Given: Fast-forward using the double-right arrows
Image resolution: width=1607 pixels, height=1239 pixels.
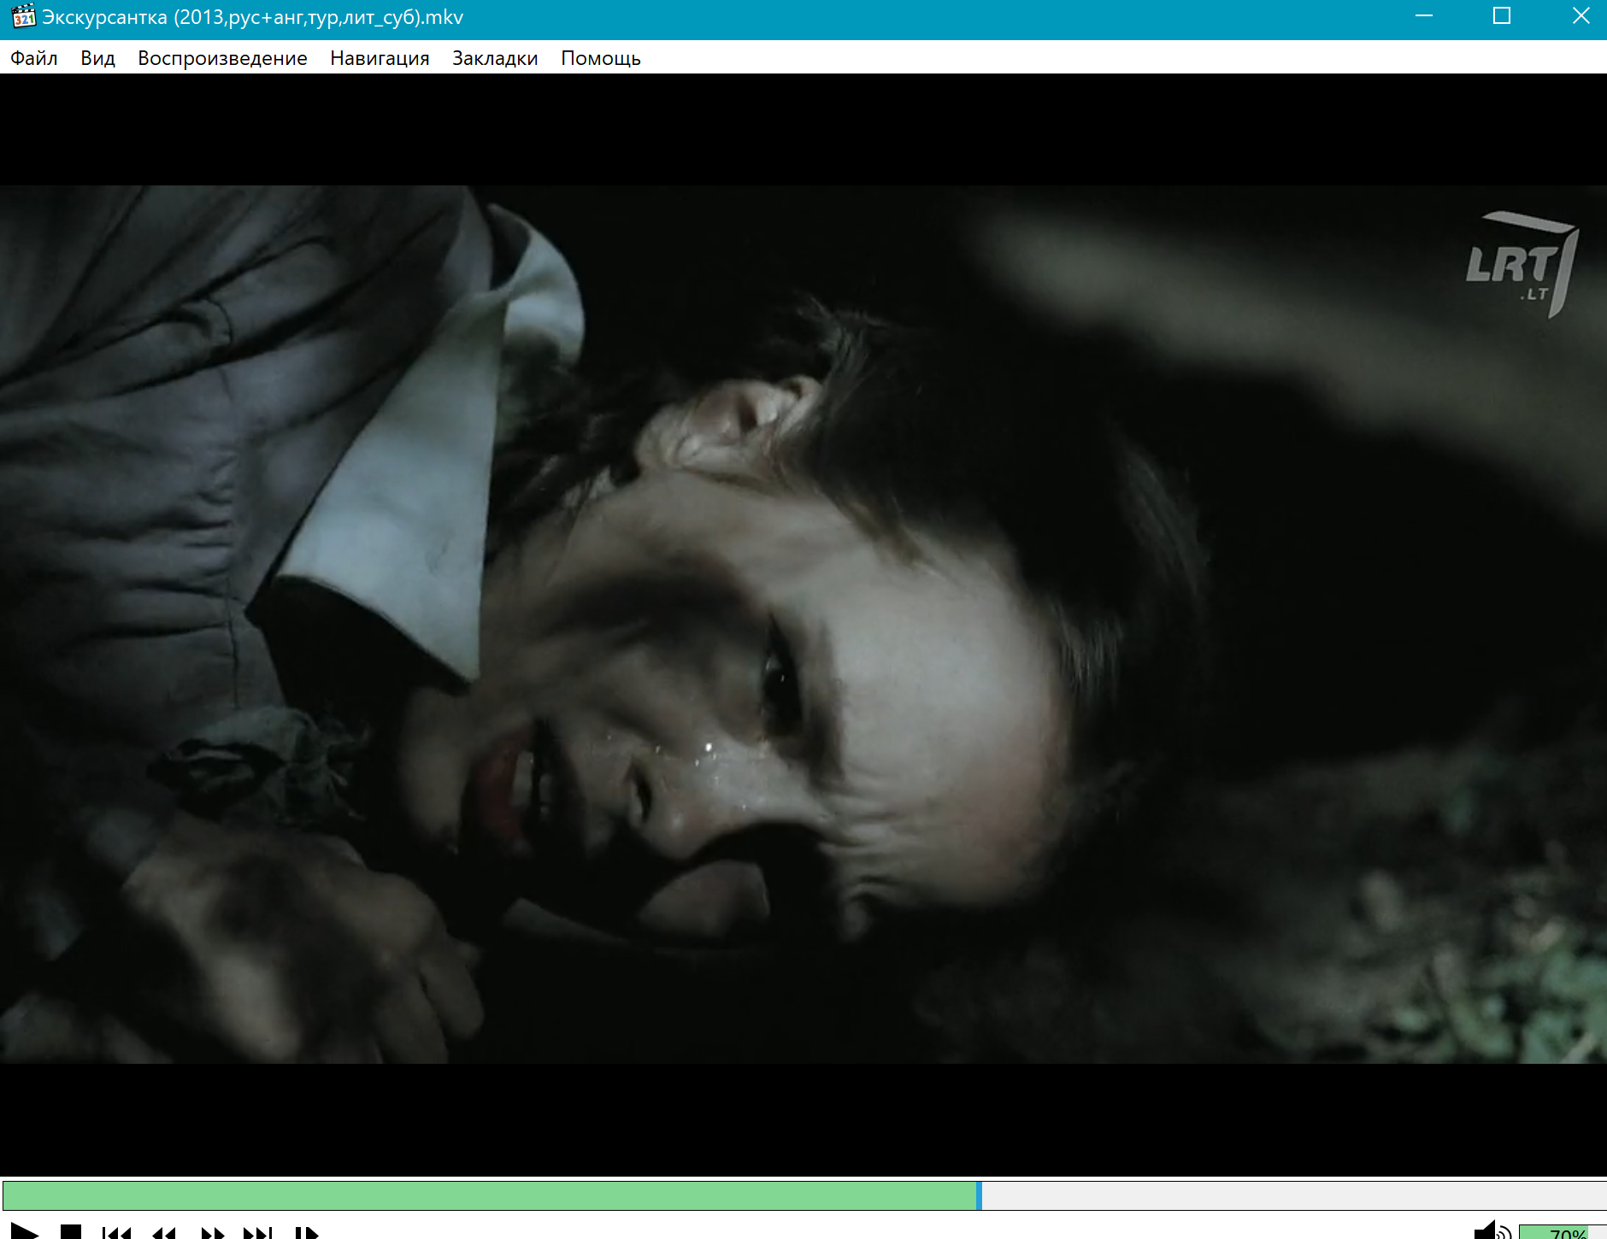Looking at the screenshot, I should pos(212,1233).
